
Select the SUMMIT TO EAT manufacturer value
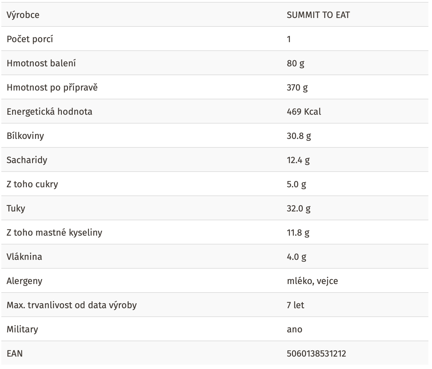tap(318, 15)
